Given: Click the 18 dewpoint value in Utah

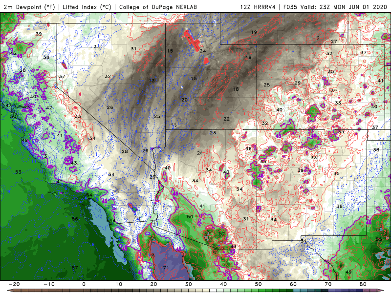Looking at the screenshot, I should pos(236,89).
